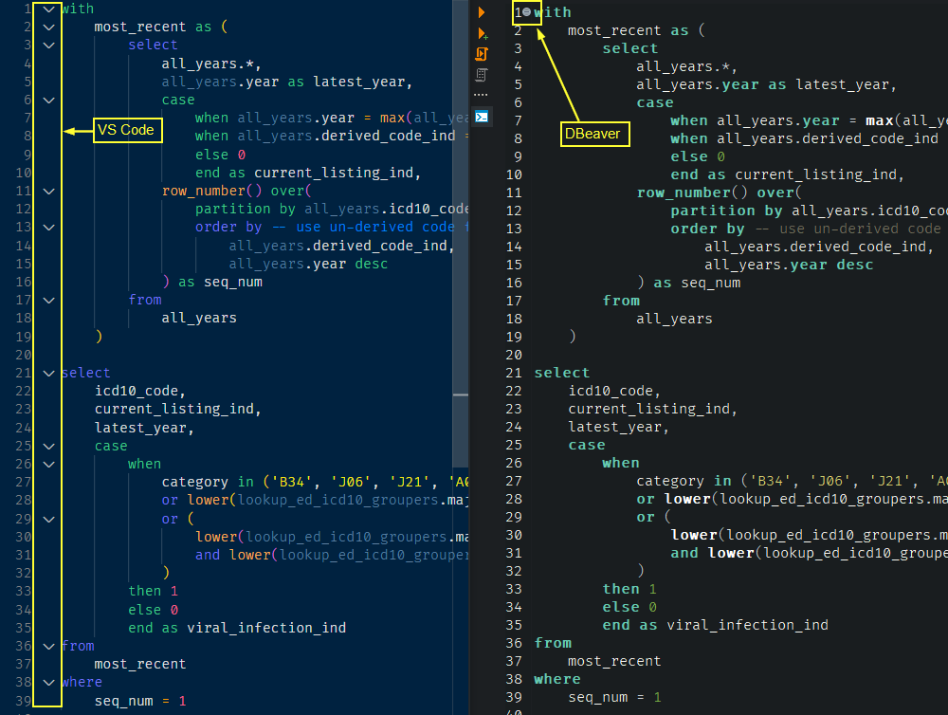
Task: Click the gray marker beside line 1 in DBeaver
Action: 528,12
